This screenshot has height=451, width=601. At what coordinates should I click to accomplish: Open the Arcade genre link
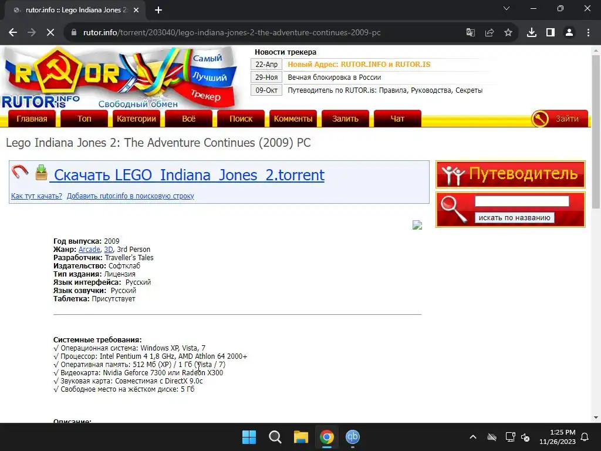click(x=89, y=249)
